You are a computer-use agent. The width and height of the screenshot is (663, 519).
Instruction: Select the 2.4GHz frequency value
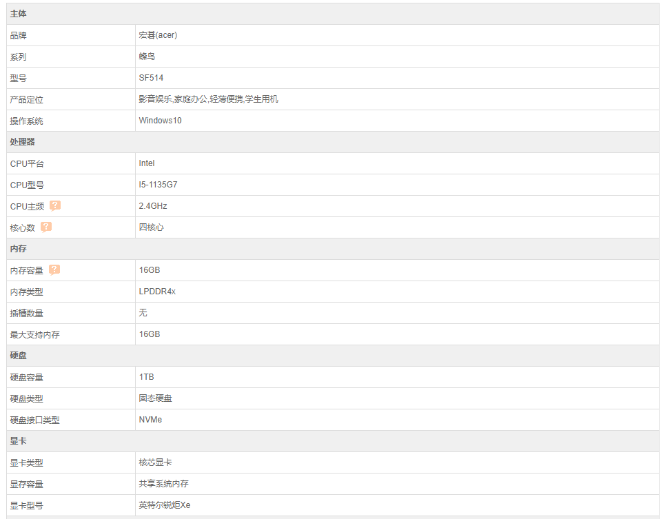click(x=153, y=206)
